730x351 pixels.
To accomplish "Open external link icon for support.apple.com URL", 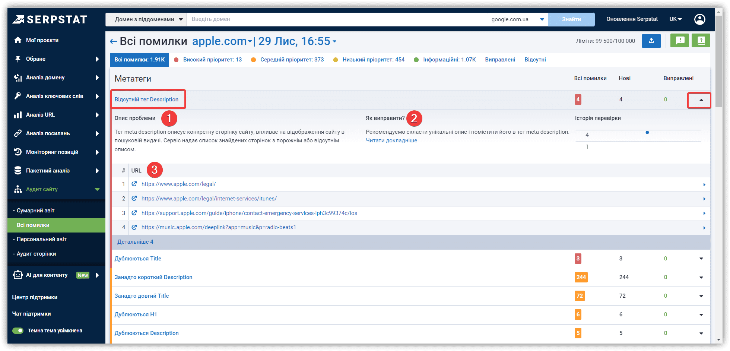I will [134, 213].
